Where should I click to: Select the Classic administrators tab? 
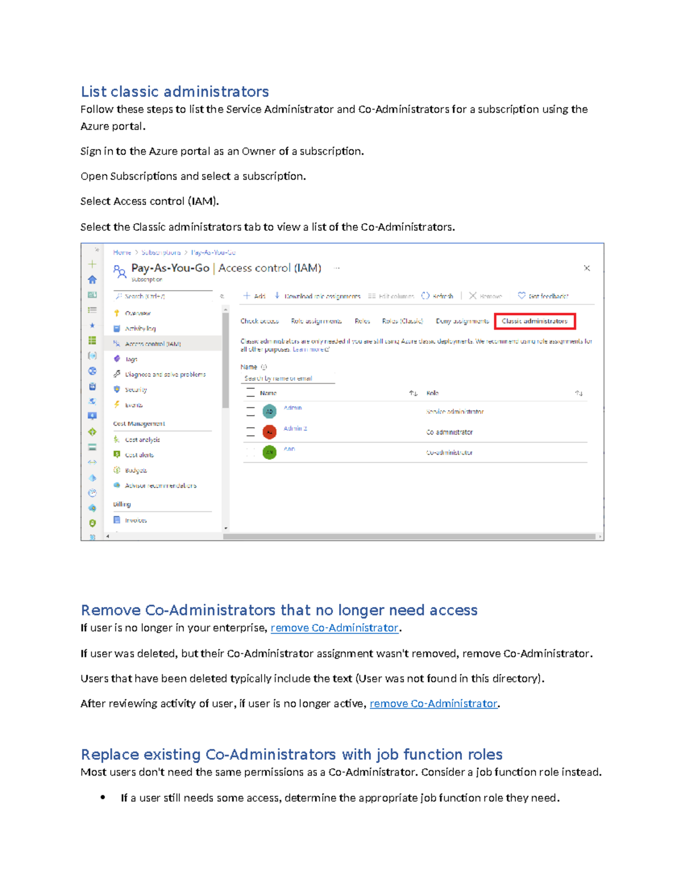coord(535,321)
